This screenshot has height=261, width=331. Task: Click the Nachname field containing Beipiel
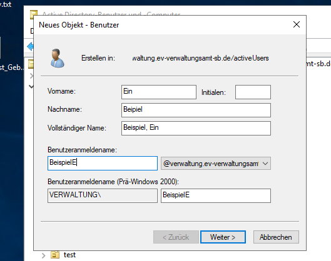[196, 110]
